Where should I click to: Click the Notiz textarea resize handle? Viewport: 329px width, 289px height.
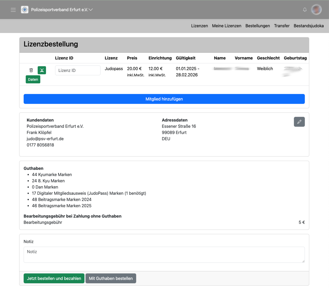[x=303, y=261]
